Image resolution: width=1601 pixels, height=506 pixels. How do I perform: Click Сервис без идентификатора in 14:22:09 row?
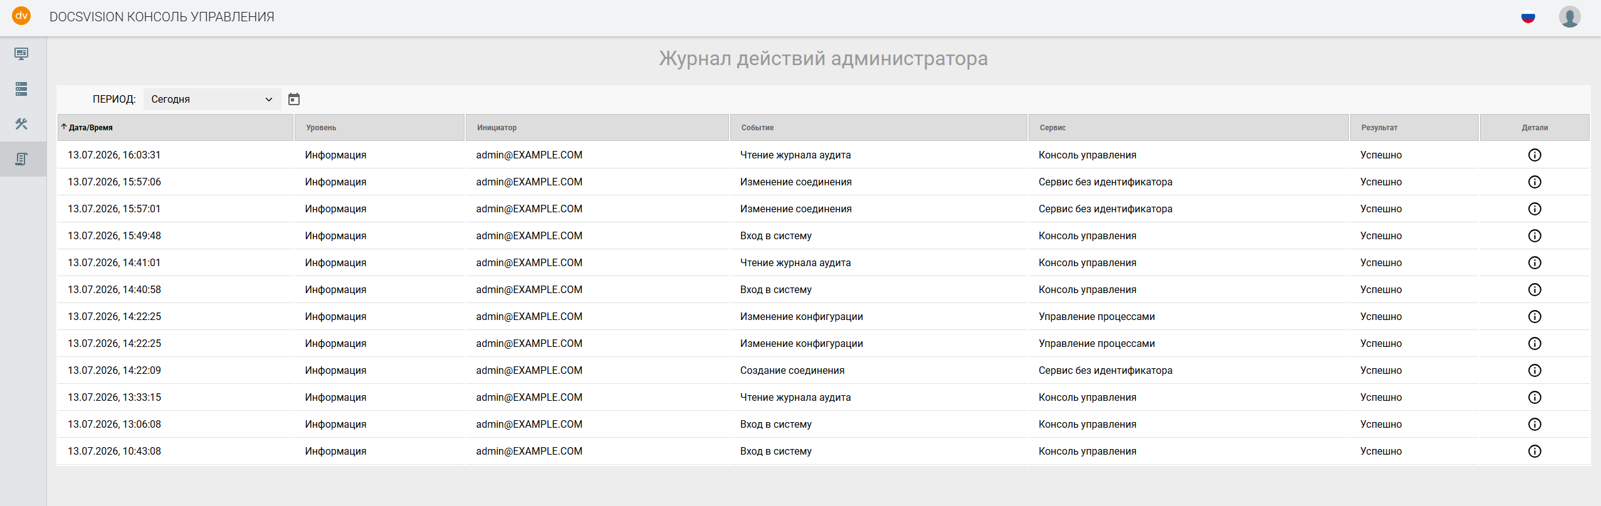(x=1105, y=370)
